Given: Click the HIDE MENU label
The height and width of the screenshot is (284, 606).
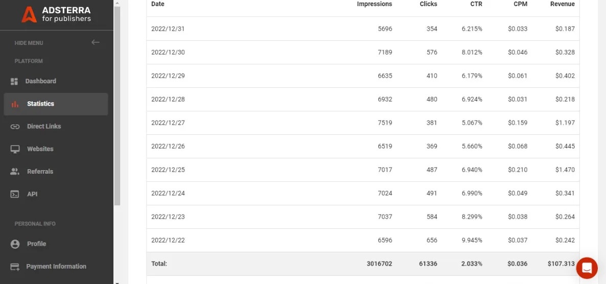Looking at the screenshot, I should (29, 43).
